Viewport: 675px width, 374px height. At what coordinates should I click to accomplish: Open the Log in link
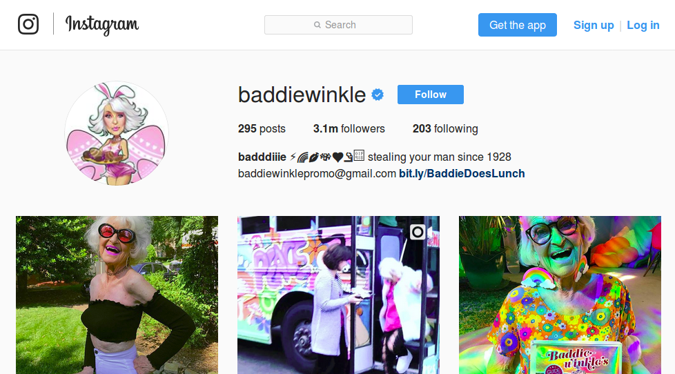[x=643, y=26]
